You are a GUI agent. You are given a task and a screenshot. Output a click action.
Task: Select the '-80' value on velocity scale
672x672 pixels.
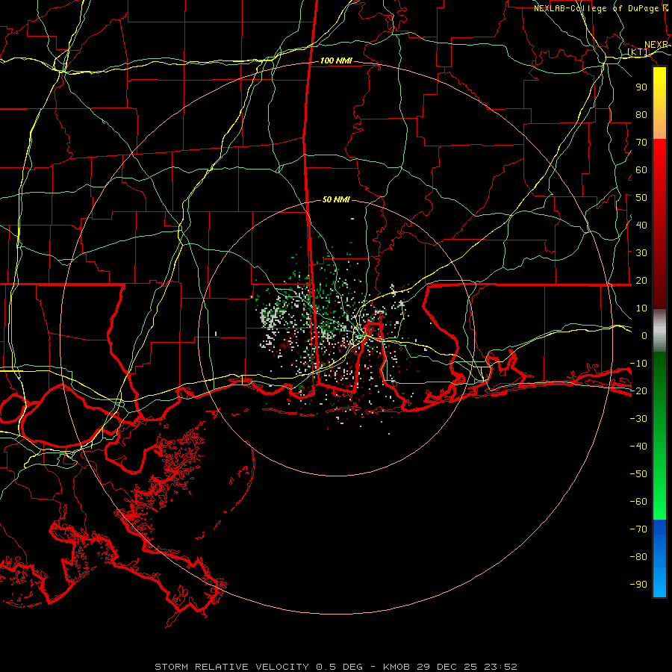[x=638, y=557]
